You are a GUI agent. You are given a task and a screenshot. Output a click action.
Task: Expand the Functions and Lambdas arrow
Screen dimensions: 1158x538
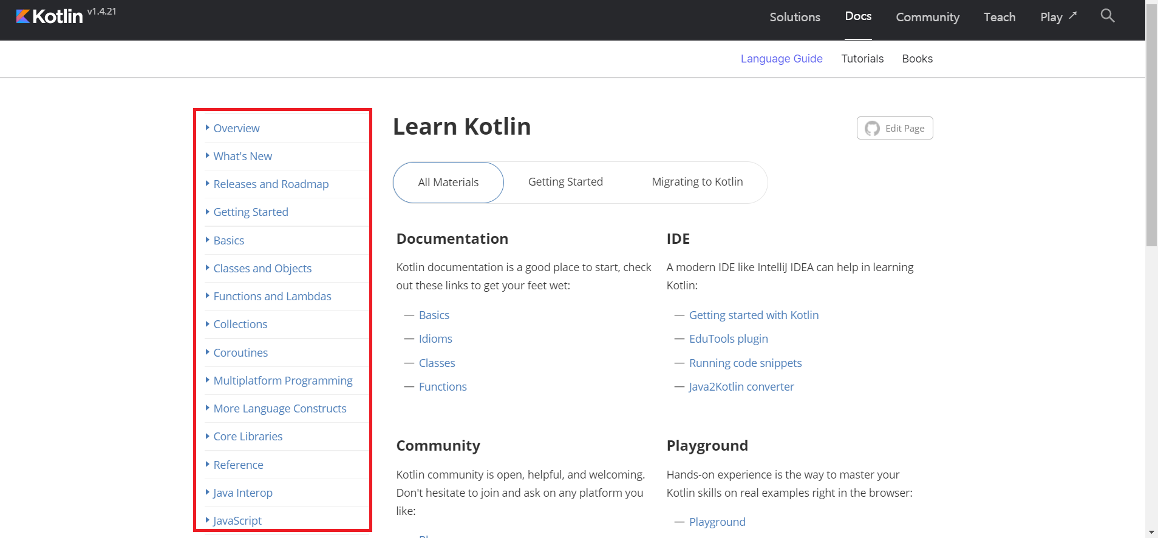pos(208,296)
